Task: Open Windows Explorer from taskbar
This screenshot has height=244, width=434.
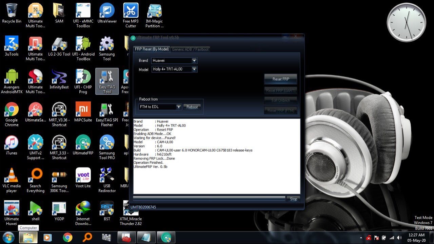Action: (x=28, y=237)
